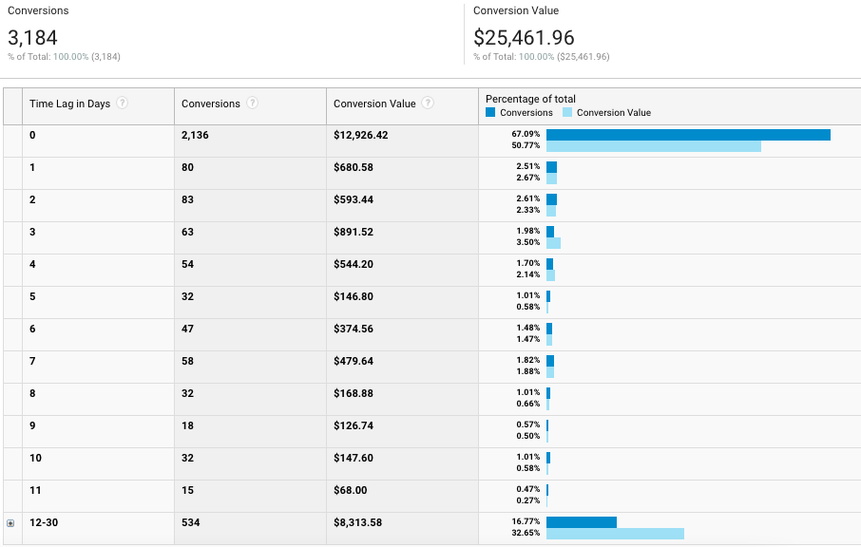Click the light blue value bar for 12-30 days
This screenshot has width=861, height=547.
[x=615, y=534]
